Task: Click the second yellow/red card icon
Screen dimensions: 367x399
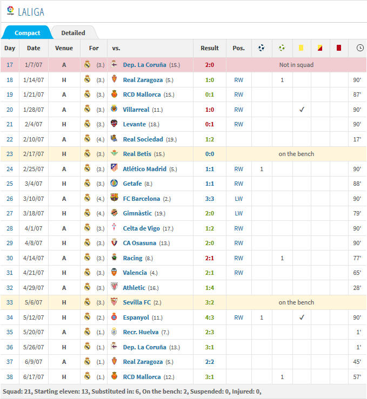Action: [320, 48]
